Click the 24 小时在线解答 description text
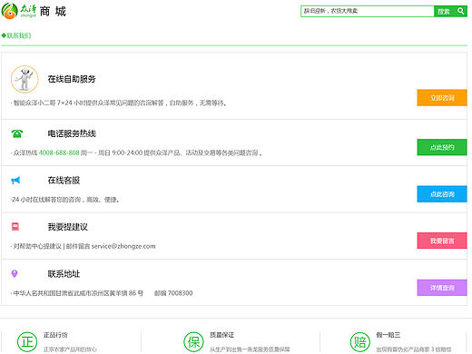 click(65, 200)
